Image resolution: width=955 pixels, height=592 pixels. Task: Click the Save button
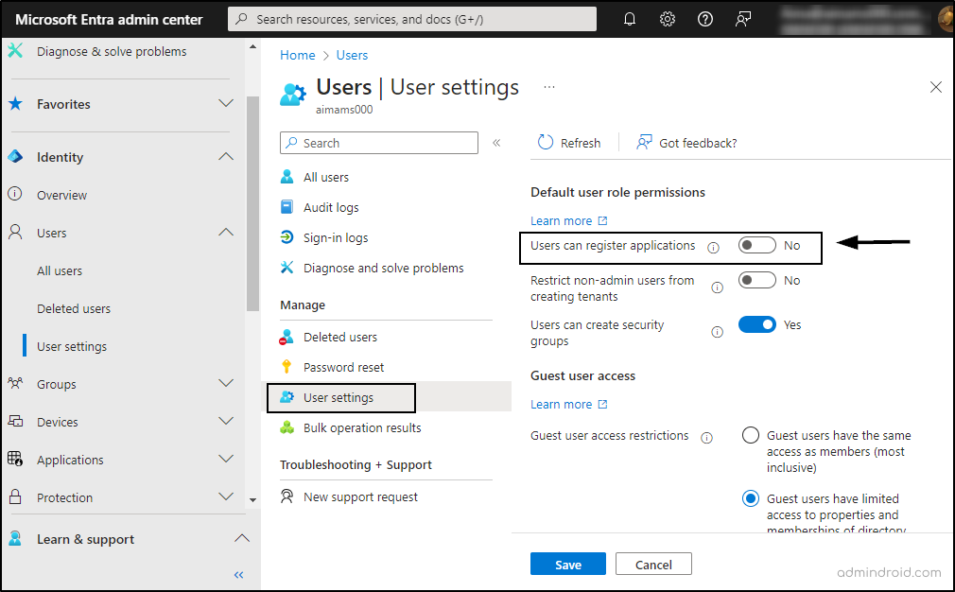(568, 565)
